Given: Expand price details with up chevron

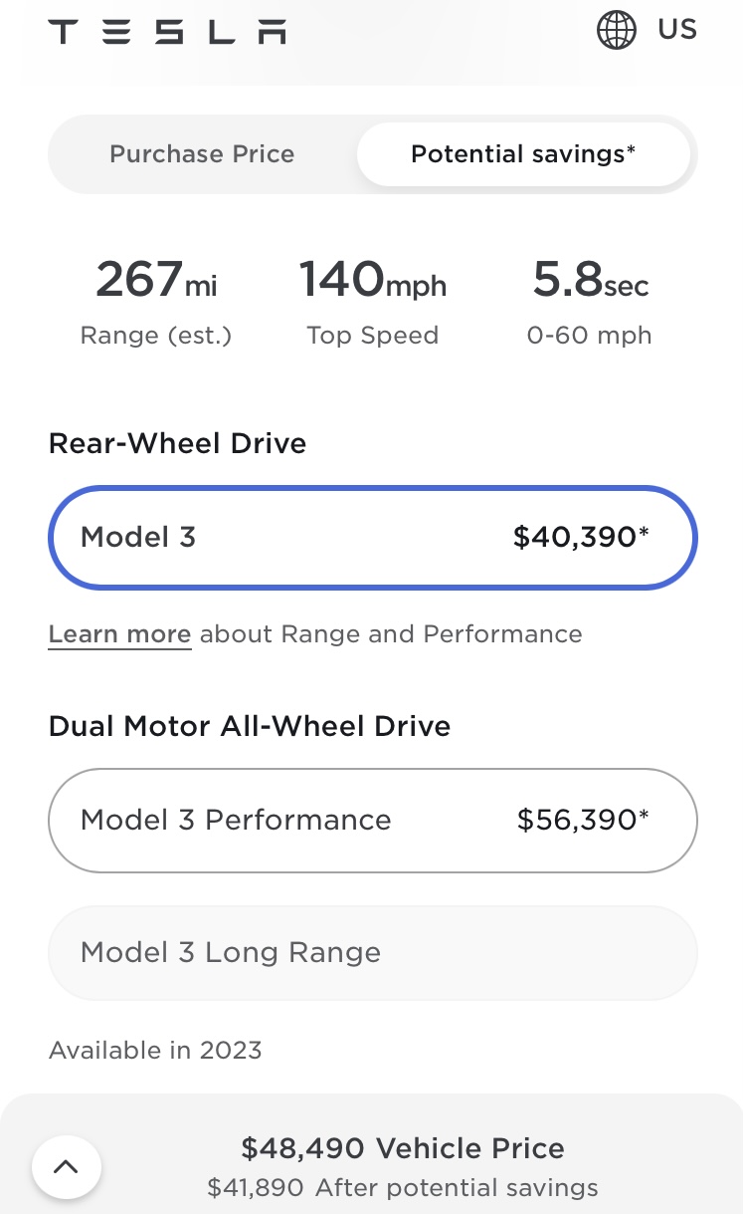Looking at the screenshot, I should click(66, 1167).
